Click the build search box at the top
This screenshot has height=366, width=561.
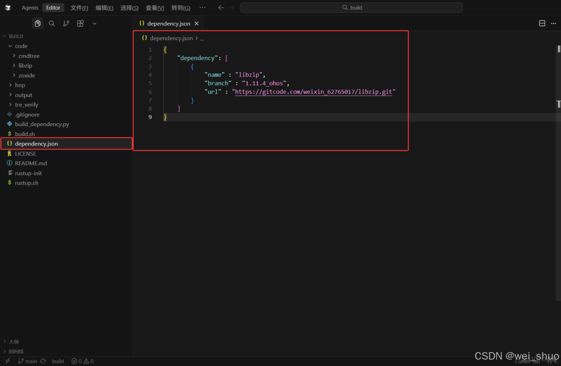[352, 8]
